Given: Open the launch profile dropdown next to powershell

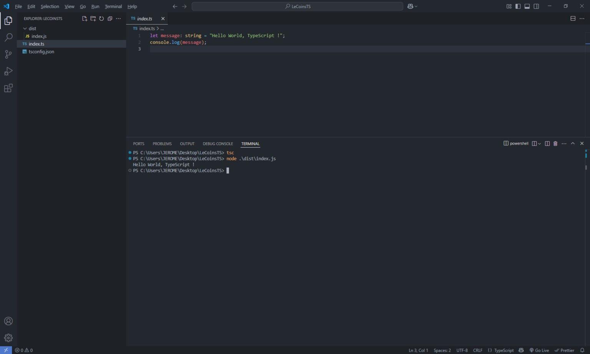Looking at the screenshot, I should 539,143.
